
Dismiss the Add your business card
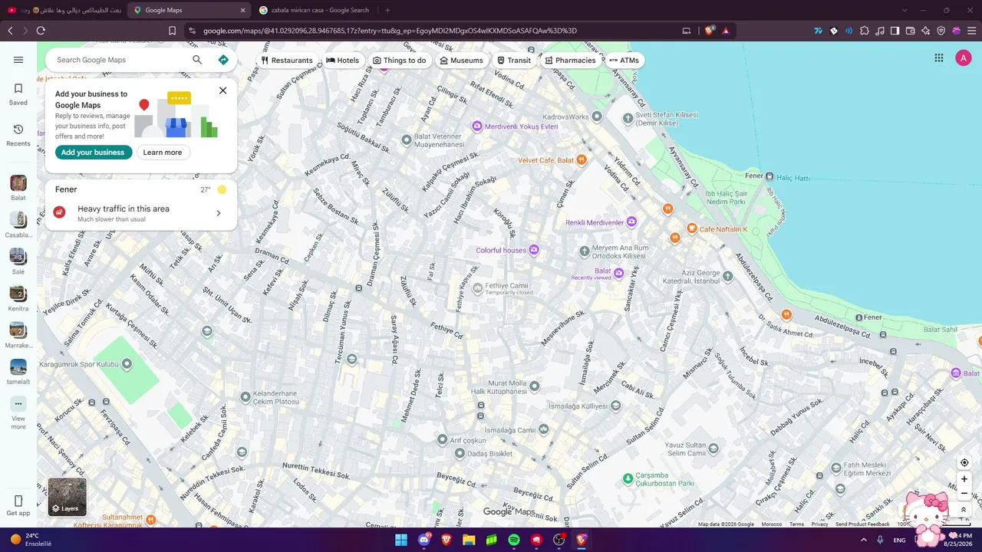click(222, 90)
